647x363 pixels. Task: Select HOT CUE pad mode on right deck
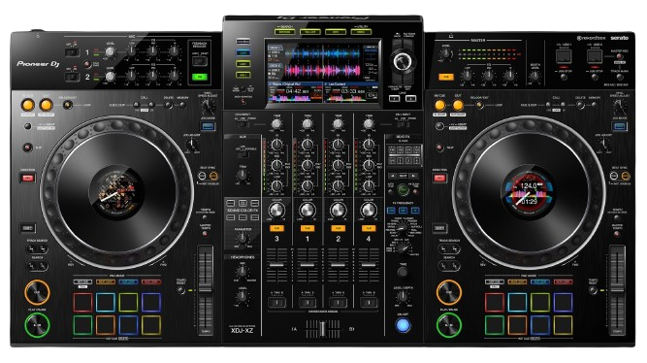click(x=495, y=282)
